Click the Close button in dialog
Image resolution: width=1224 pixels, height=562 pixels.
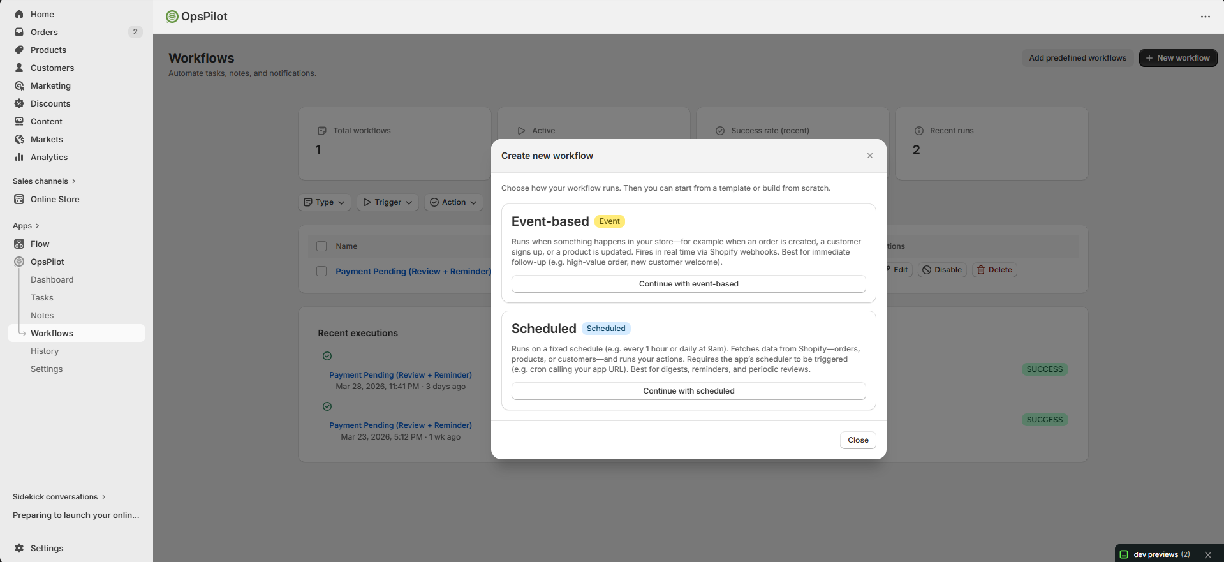pyautogui.click(x=858, y=440)
